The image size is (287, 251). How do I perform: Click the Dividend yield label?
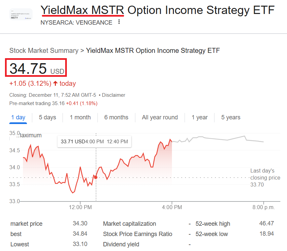coord(121,244)
